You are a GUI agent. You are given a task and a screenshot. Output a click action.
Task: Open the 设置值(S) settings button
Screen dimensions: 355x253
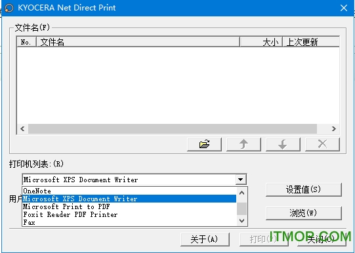tap(303, 189)
